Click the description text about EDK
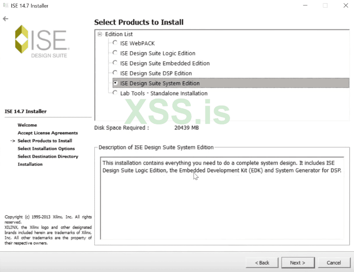 222,166
